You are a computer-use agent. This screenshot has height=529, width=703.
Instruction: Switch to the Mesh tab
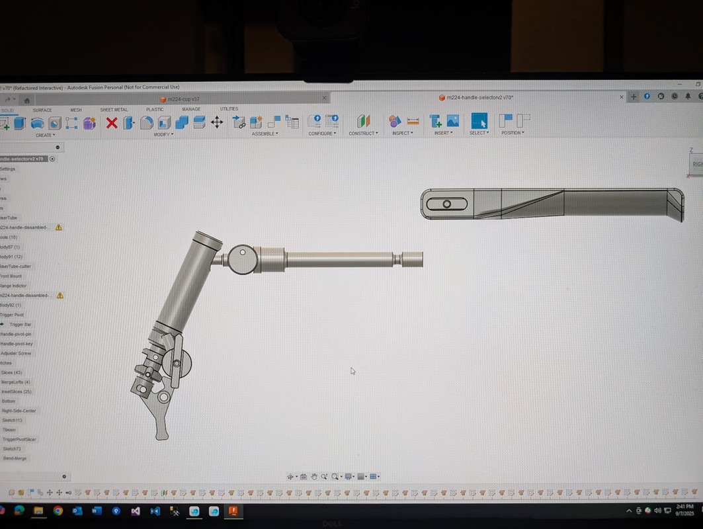click(x=76, y=110)
